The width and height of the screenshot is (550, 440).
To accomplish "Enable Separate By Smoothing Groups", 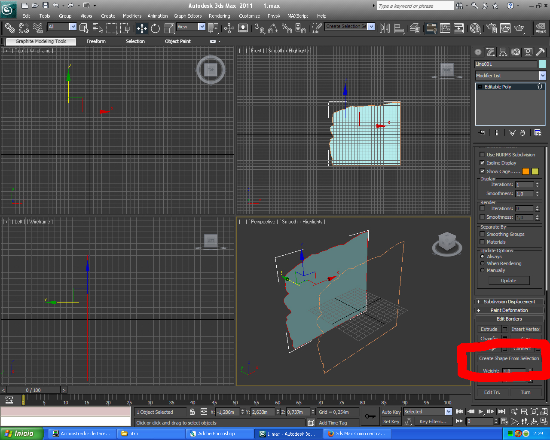I will 482,234.
